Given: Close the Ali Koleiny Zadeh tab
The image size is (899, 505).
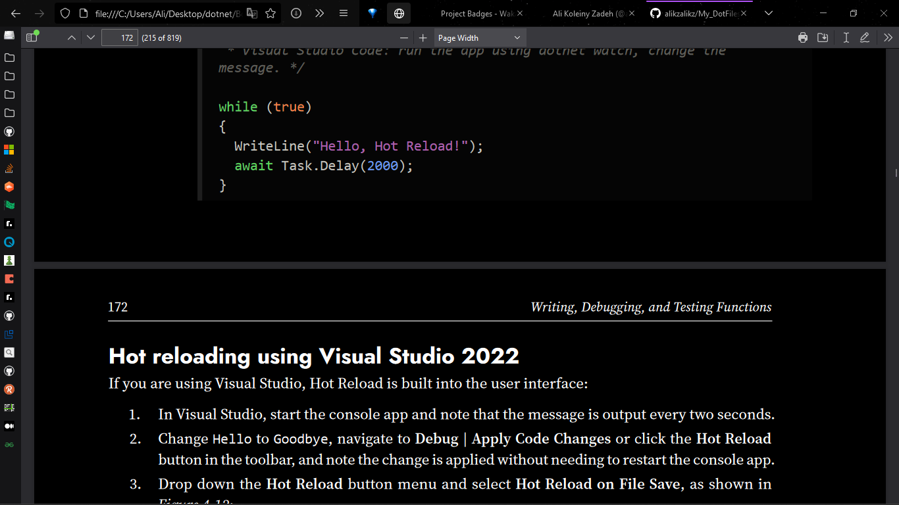Looking at the screenshot, I should pyautogui.click(x=630, y=13).
